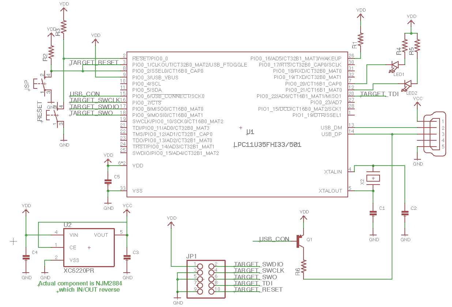This screenshot has width=452, height=307.
Task: Select the USB connector symbol
Action: click(434, 134)
